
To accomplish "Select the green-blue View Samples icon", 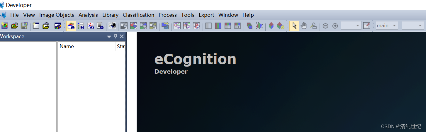I will coord(143,26).
